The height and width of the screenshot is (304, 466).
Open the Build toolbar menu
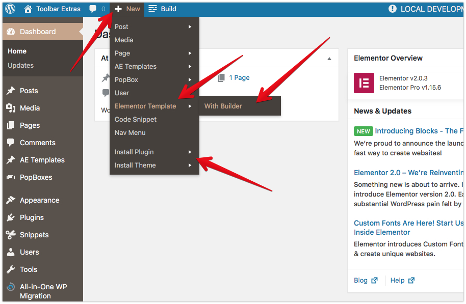[x=162, y=9]
